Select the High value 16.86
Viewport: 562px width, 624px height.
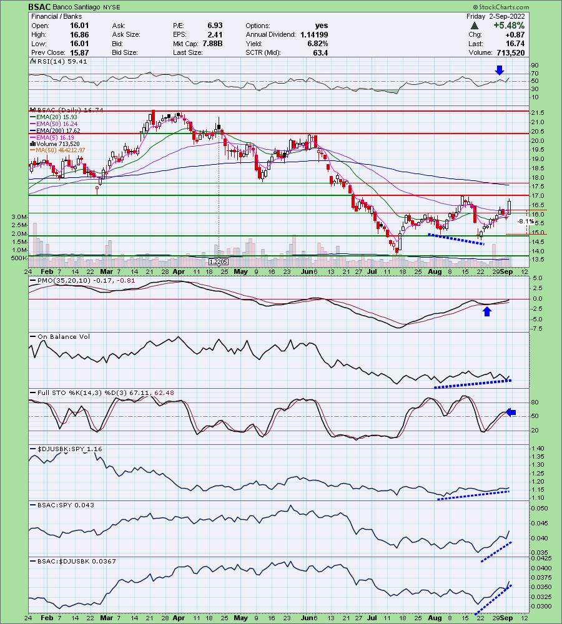79,34
